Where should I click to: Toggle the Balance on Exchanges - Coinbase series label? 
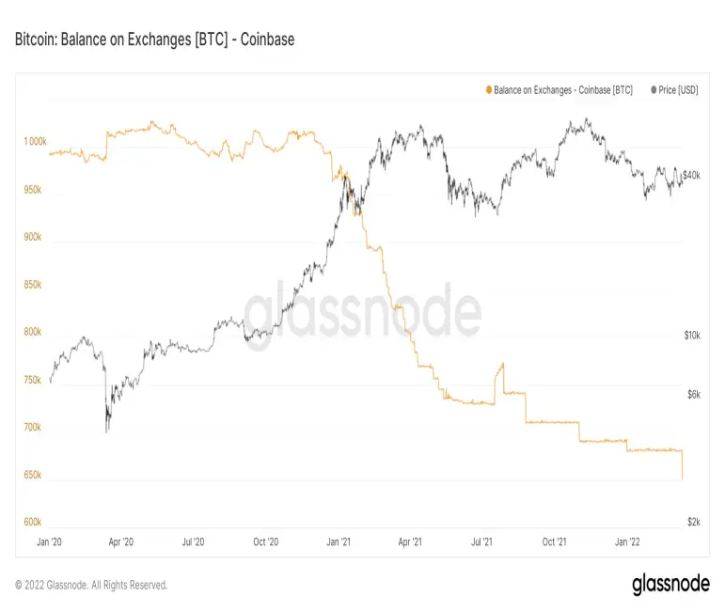coord(563,90)
